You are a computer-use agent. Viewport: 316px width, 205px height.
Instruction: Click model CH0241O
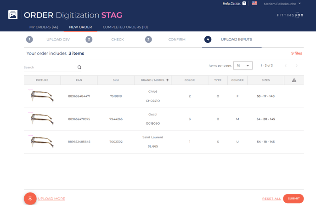tap(153, 101)
